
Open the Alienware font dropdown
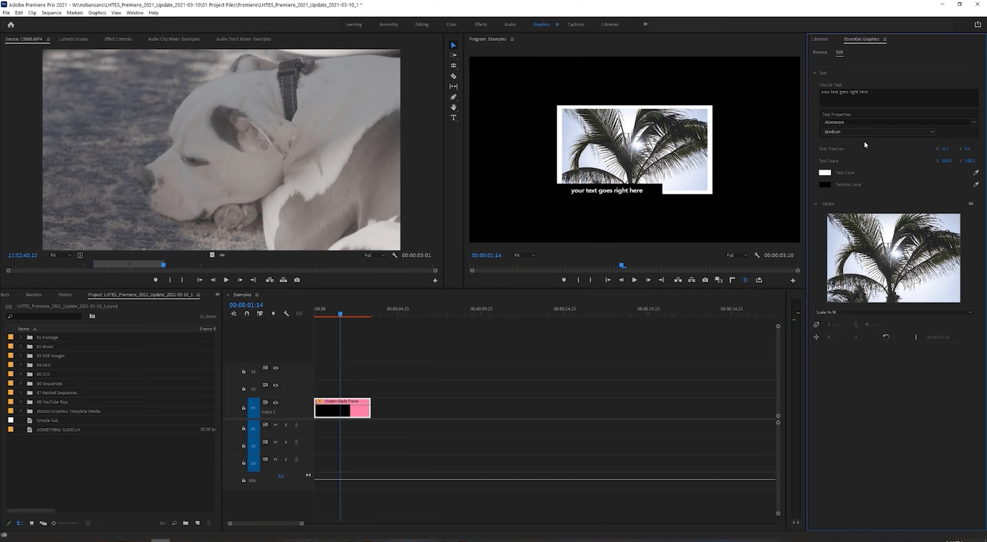[x=973, y=122]
